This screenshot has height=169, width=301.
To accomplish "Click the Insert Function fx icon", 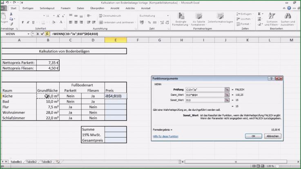I will (x=48, y=34).
